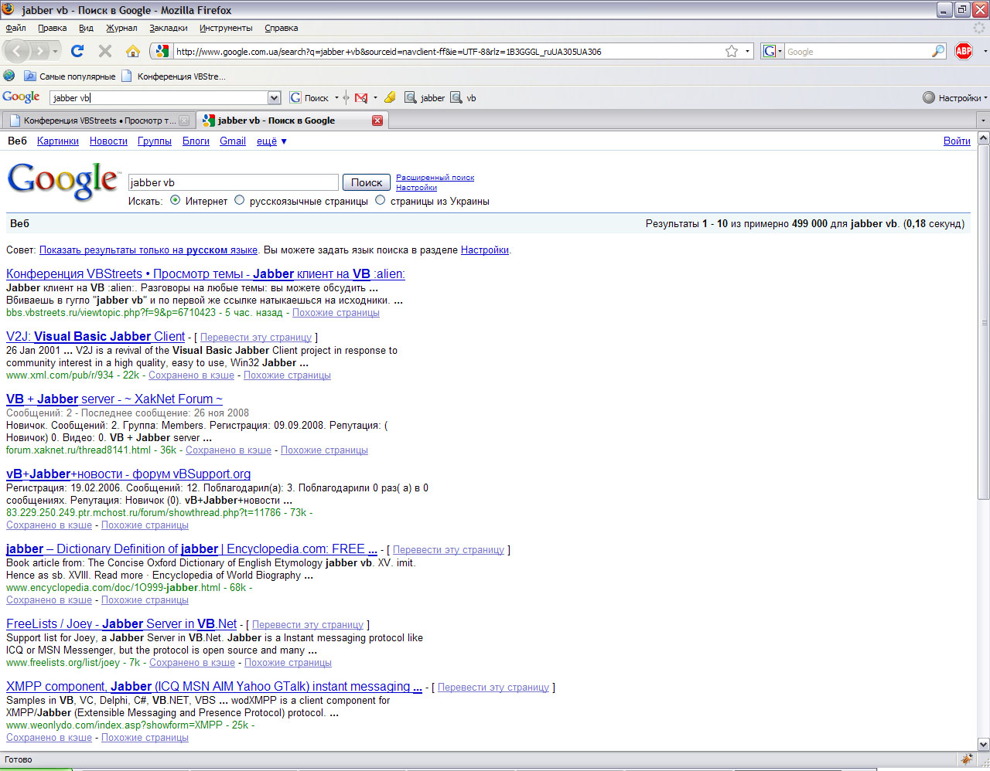Click the yellow highlighter icon on Google Toolbar

[390, 97]
